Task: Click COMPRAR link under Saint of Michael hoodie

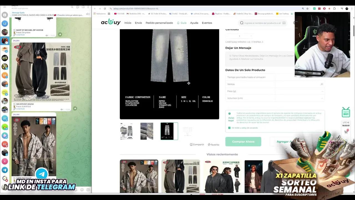Action: pyautogui.click(x=20, y=35)
